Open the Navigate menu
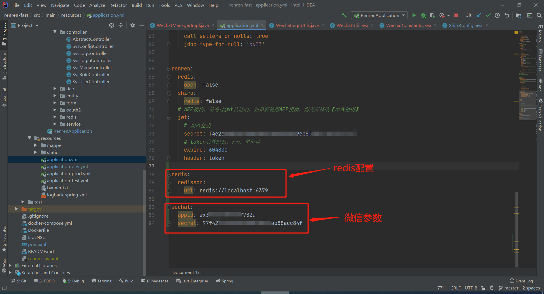Image resolution: width=544 pixels, height=294 pixels. coord(60,5)
